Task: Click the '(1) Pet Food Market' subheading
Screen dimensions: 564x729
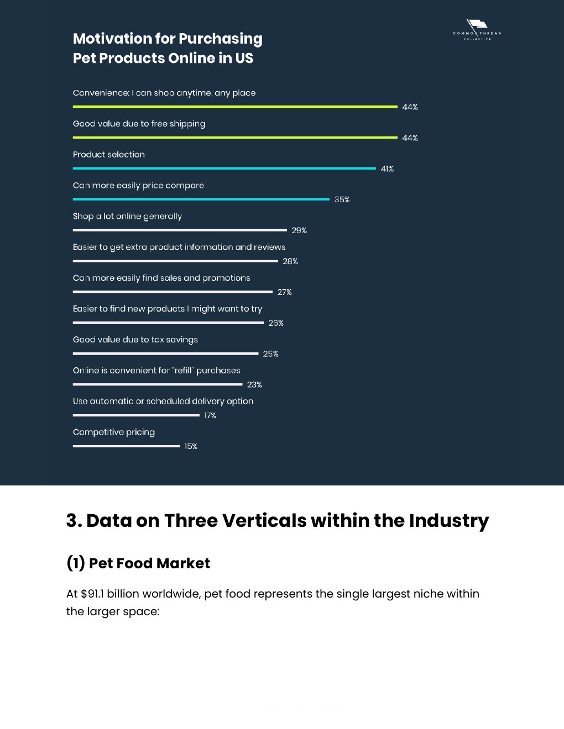Action: [138, 563]
